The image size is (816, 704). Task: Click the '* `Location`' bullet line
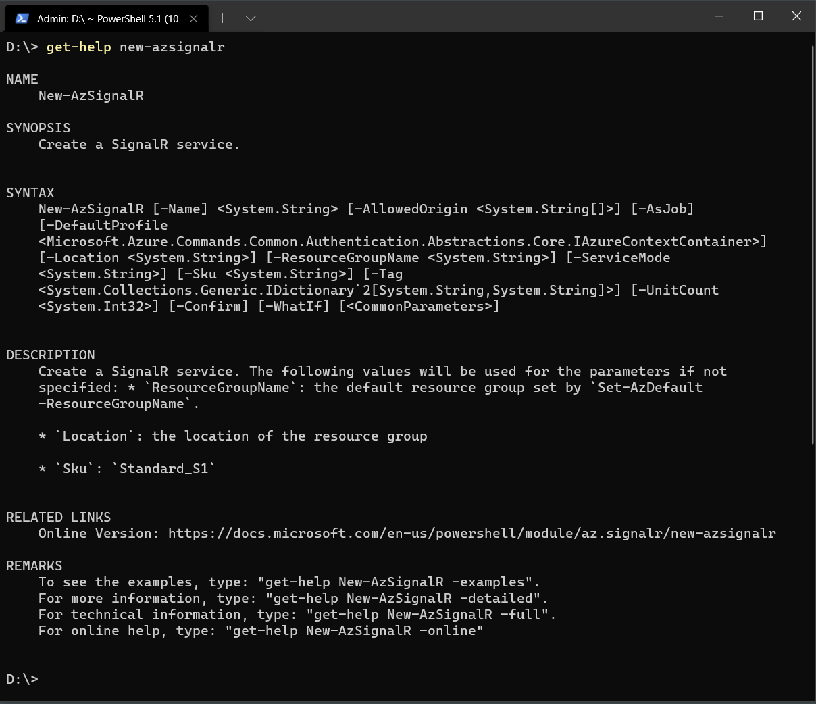pos(233,436)
